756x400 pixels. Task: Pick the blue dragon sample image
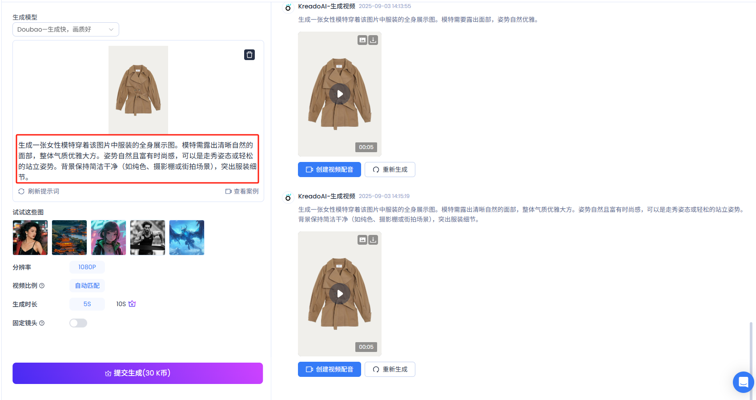point(187,238)
